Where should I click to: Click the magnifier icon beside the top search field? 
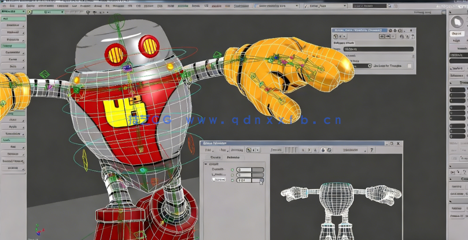click(389, 6)
